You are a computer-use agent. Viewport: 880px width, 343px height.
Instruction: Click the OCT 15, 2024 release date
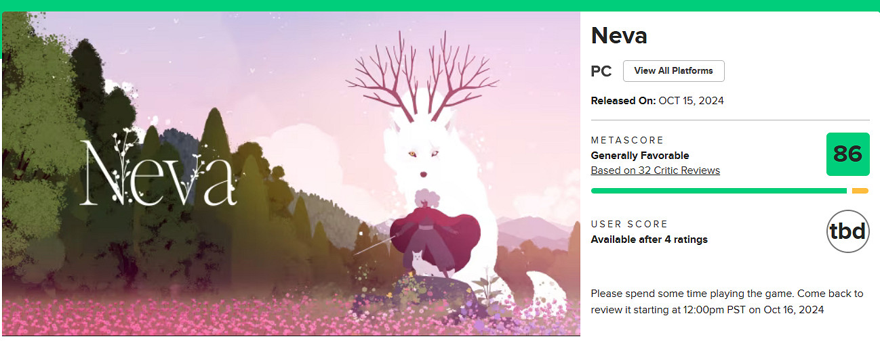click(x=692, y=101)
